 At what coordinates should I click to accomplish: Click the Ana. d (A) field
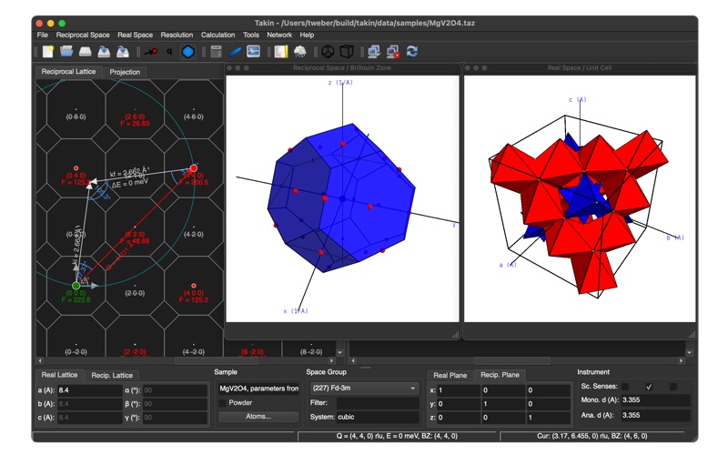[x=655, y=415]
